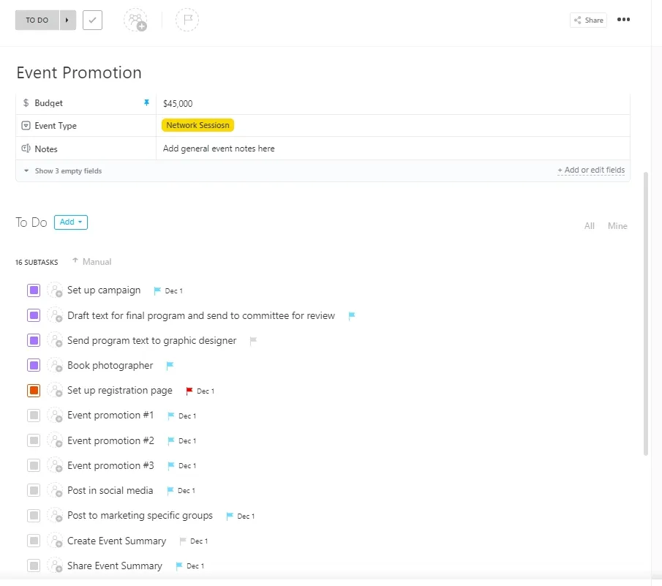Click Dec 1 date on Set up campaign
The width and height of the screenshot is (662, 586).
(x=174, y=291)
